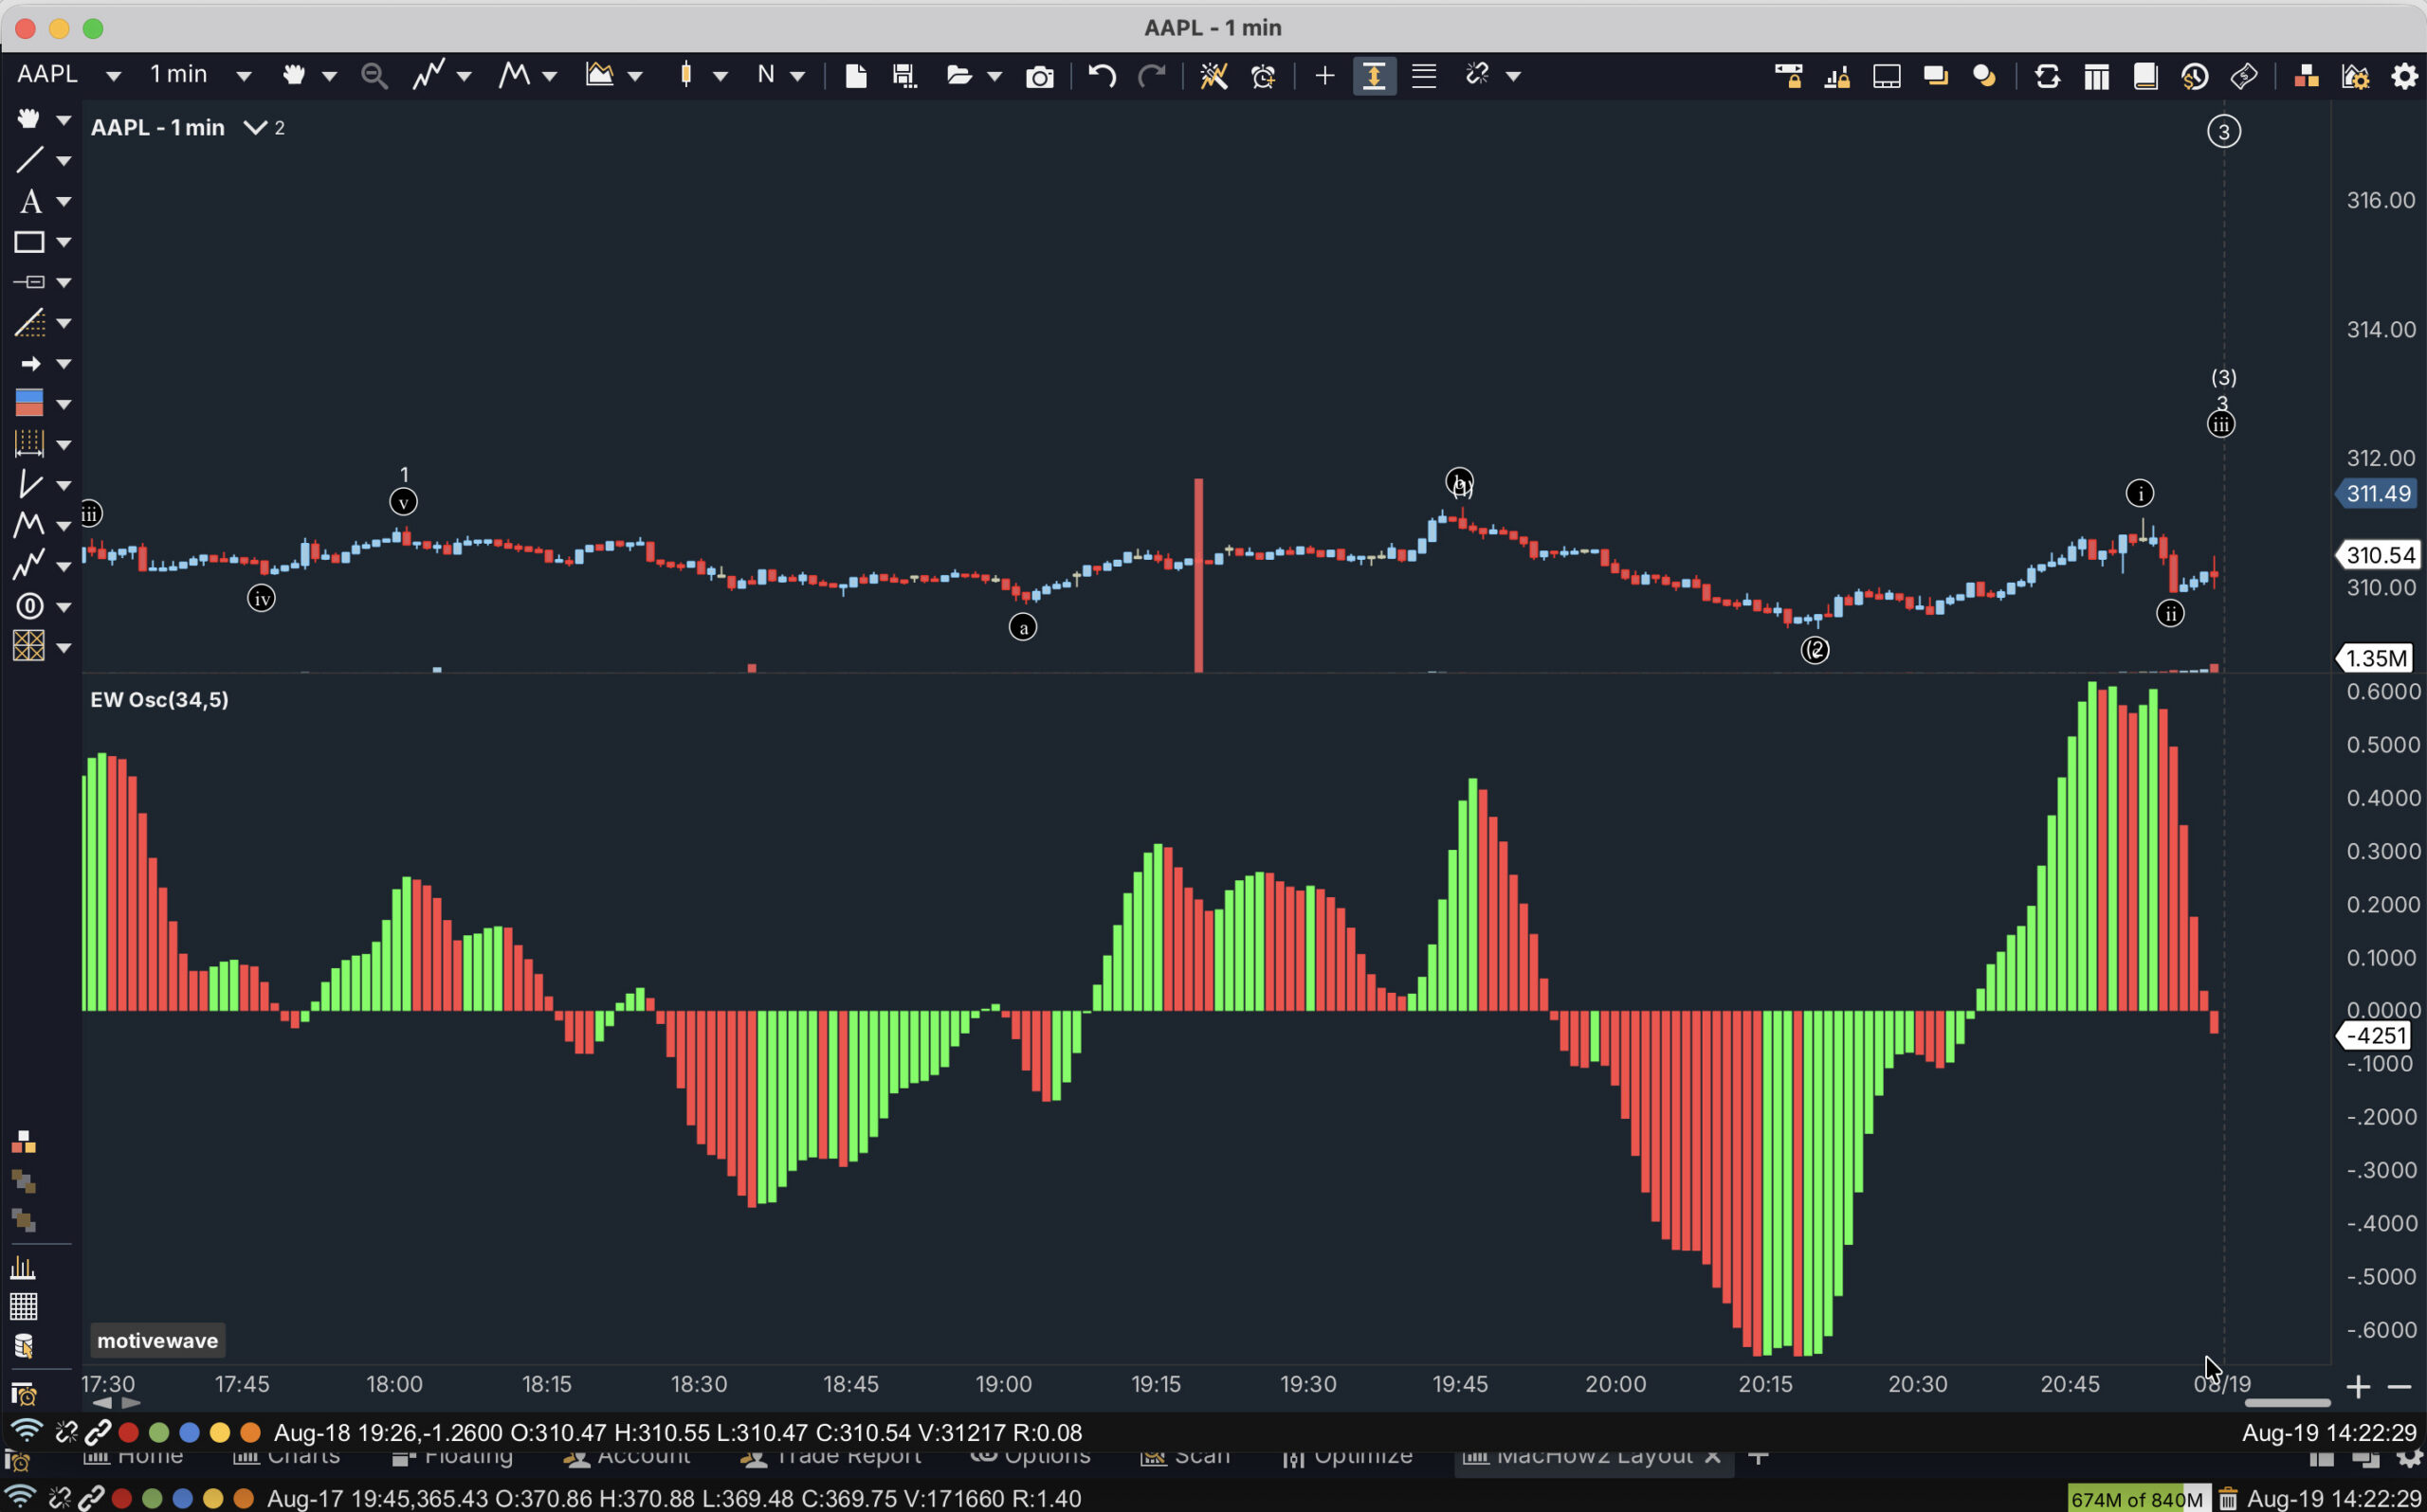The image size is (2427, 1512).
Task: Zoom out time axis with minus button
Action: click(x=2399, y=1387)
